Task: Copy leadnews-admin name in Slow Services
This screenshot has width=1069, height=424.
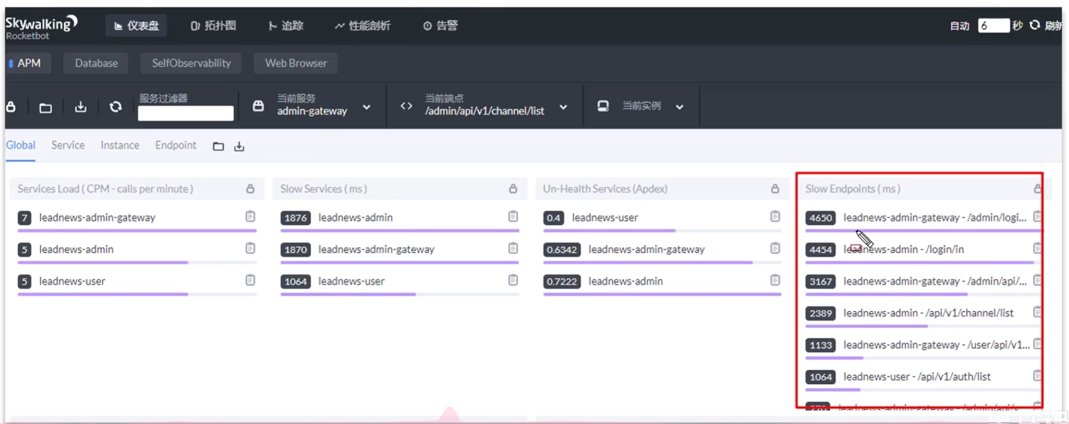Action: 513,216
